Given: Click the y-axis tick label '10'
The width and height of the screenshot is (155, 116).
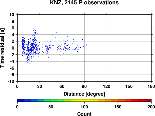Looking at the screenshot, I should point(12,15).
